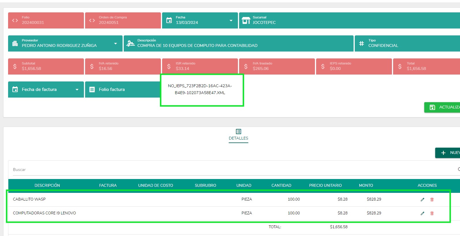Click the hash icon next to Tipo

point(361,43)
